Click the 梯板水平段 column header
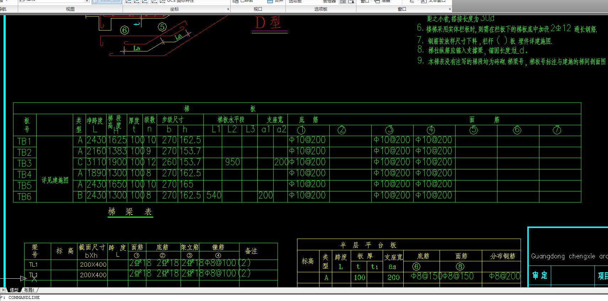 point(231,120)
